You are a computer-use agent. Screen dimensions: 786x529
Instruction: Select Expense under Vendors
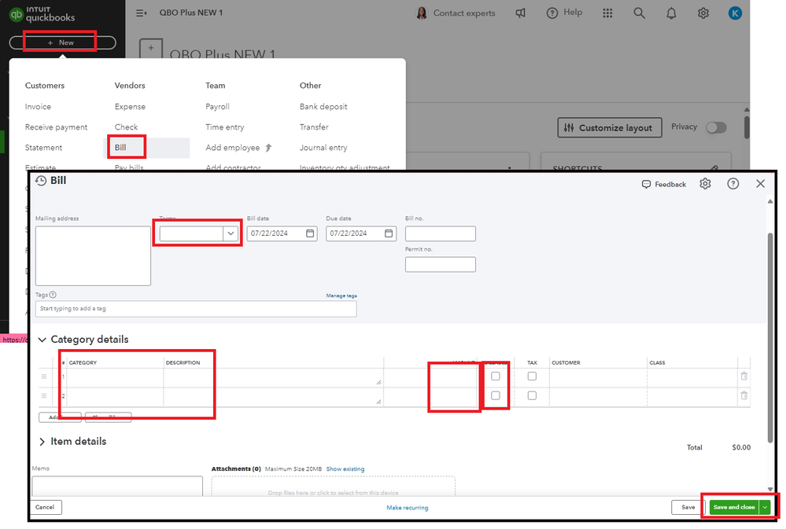point(130,107)
